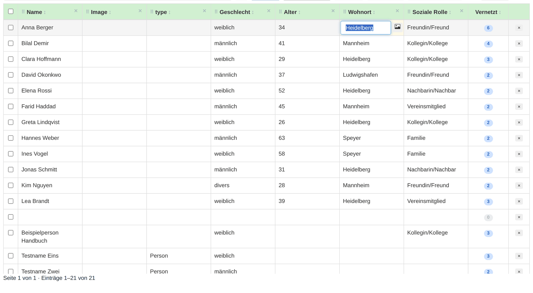
Task: Click the Mannheim cell for Kim Nguyen
Action: pos(371,185)
